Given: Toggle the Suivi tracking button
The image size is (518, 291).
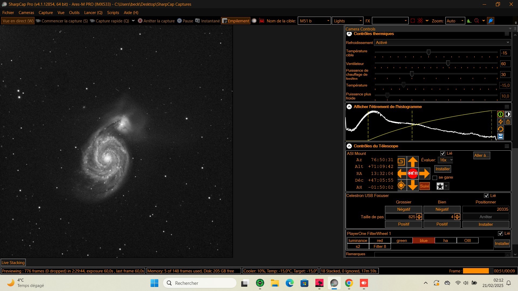Looking at the screenshot, I should [x=425, y=186].
